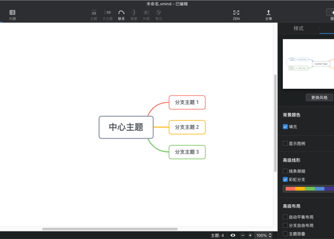Click the zoom out minus button
Viewport: 334px width, 239px height.
[x=243, y=235]
